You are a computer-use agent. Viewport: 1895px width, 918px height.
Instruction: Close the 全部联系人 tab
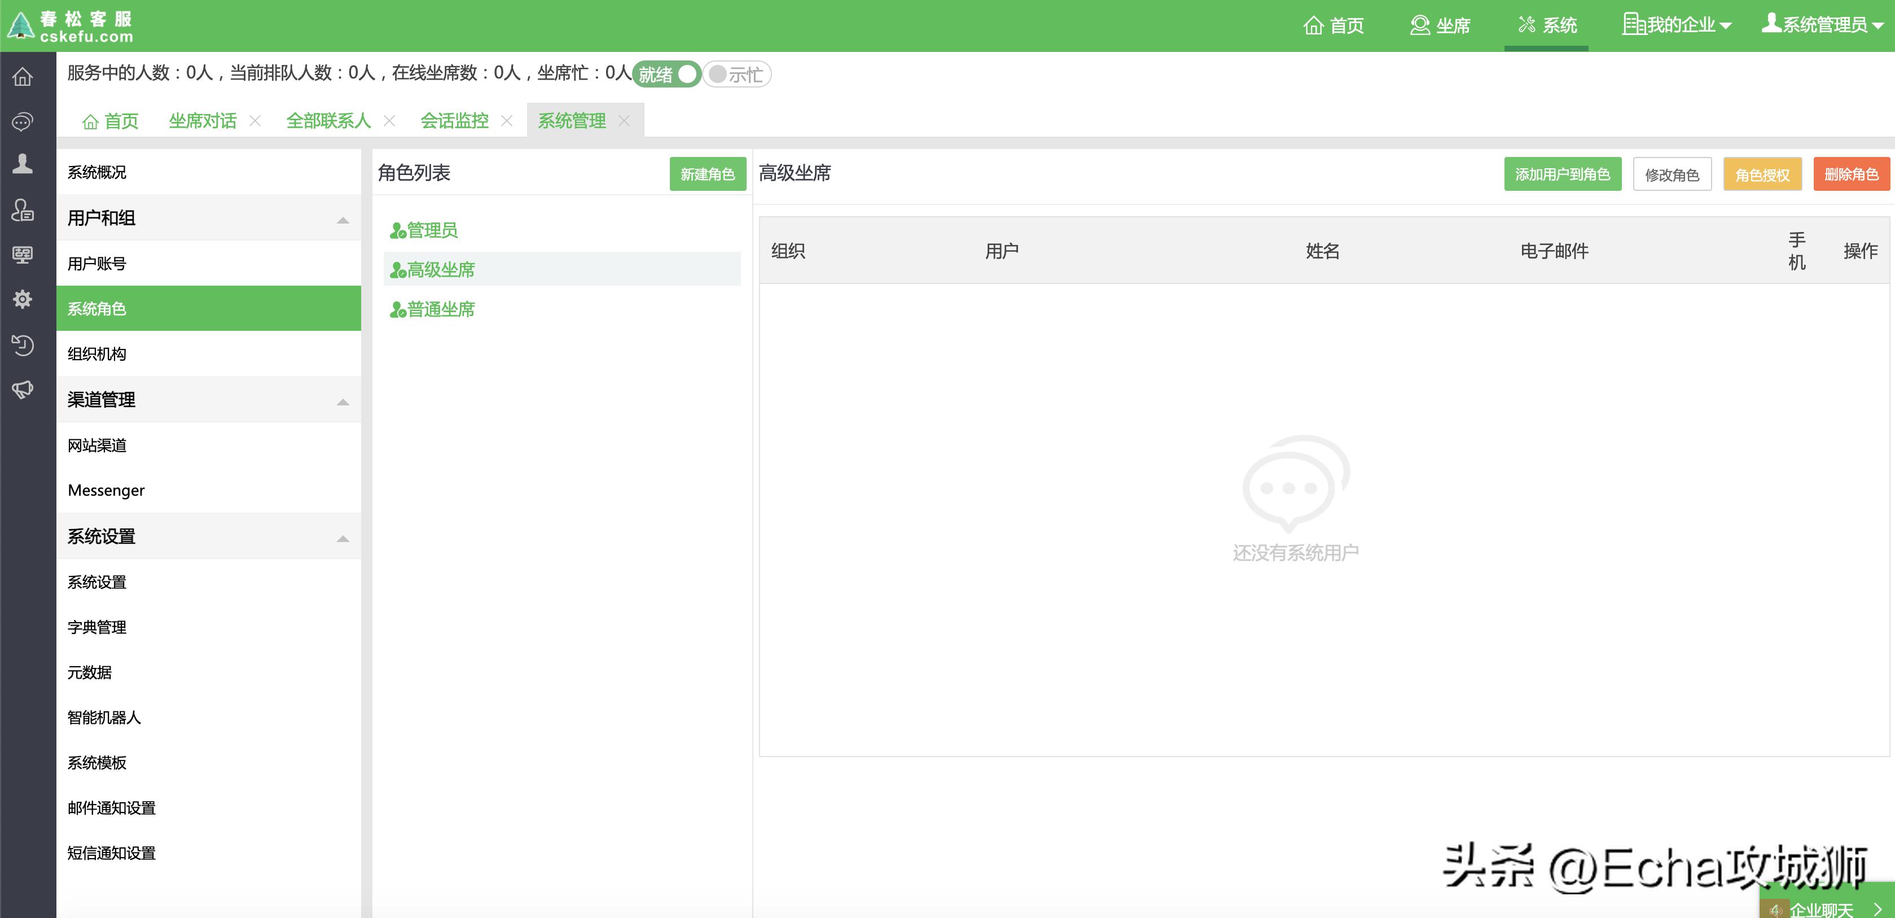click(x=391, y=120)
